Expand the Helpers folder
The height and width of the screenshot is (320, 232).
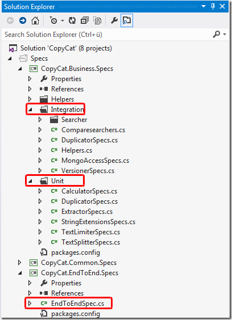tap(30, 99)
